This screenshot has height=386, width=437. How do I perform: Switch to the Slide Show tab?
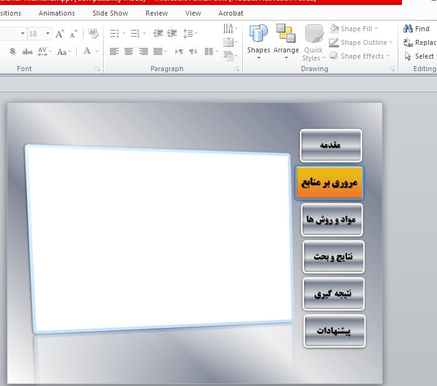[109, 13]
